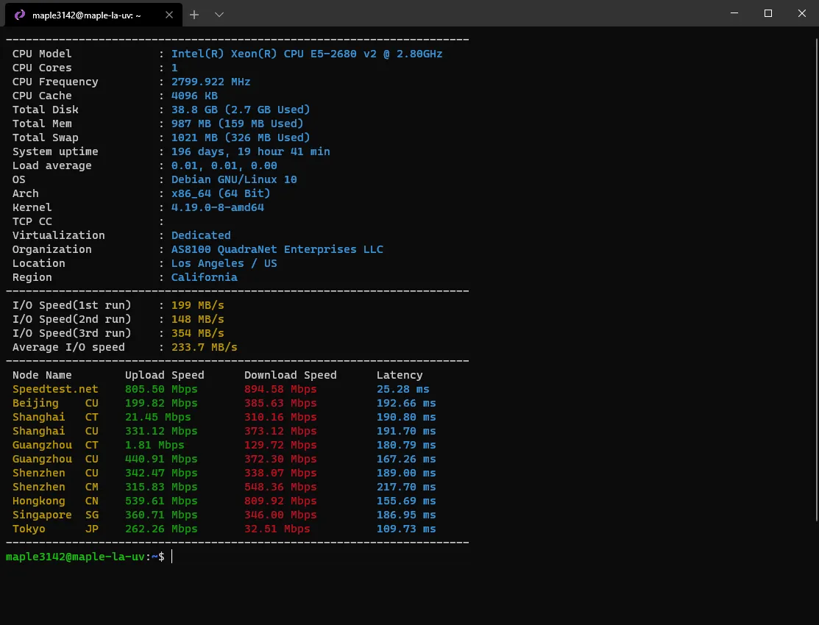This screenshot has width=819, height=625.
Task: Click the CPU Model line
Action: click(x=41, y=54)
